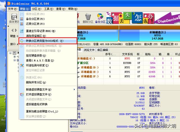Open the 分区(P) menu

pos(37,9)
